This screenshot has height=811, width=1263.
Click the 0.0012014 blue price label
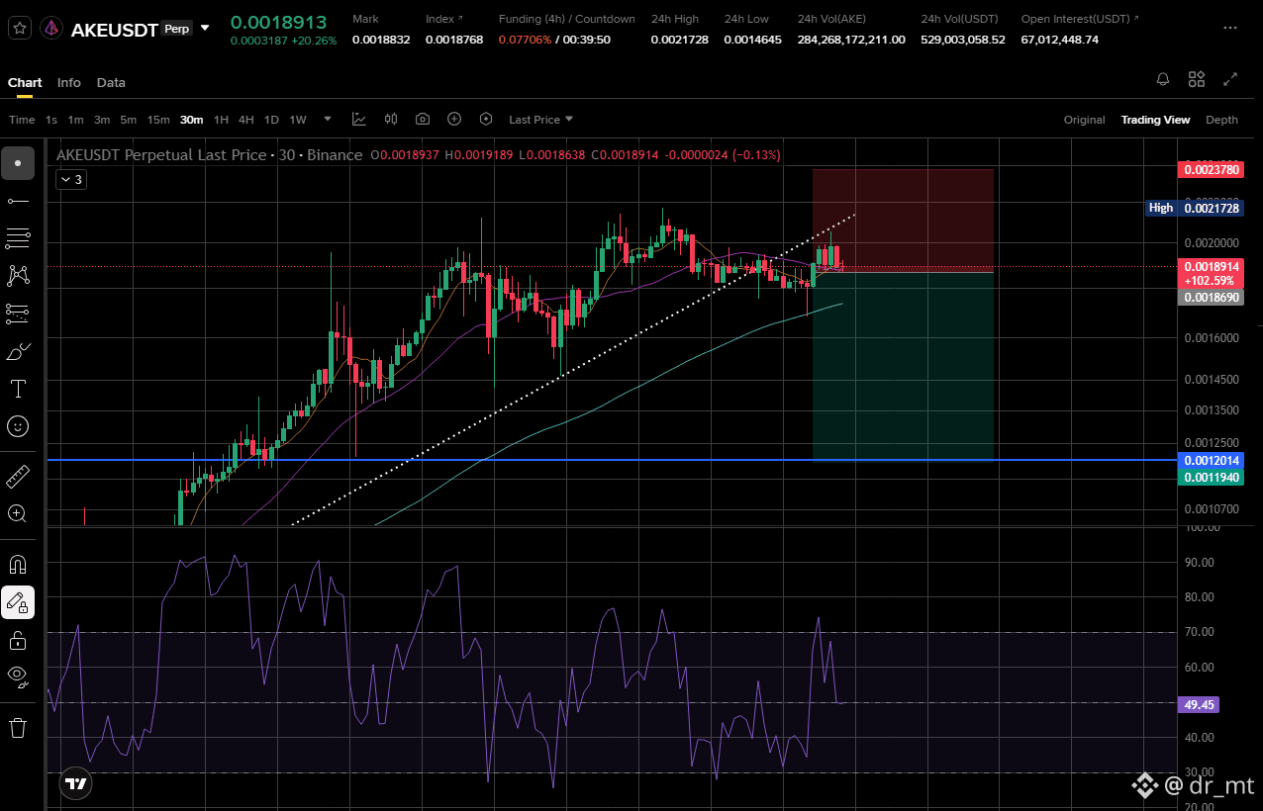pos(1212,461)
